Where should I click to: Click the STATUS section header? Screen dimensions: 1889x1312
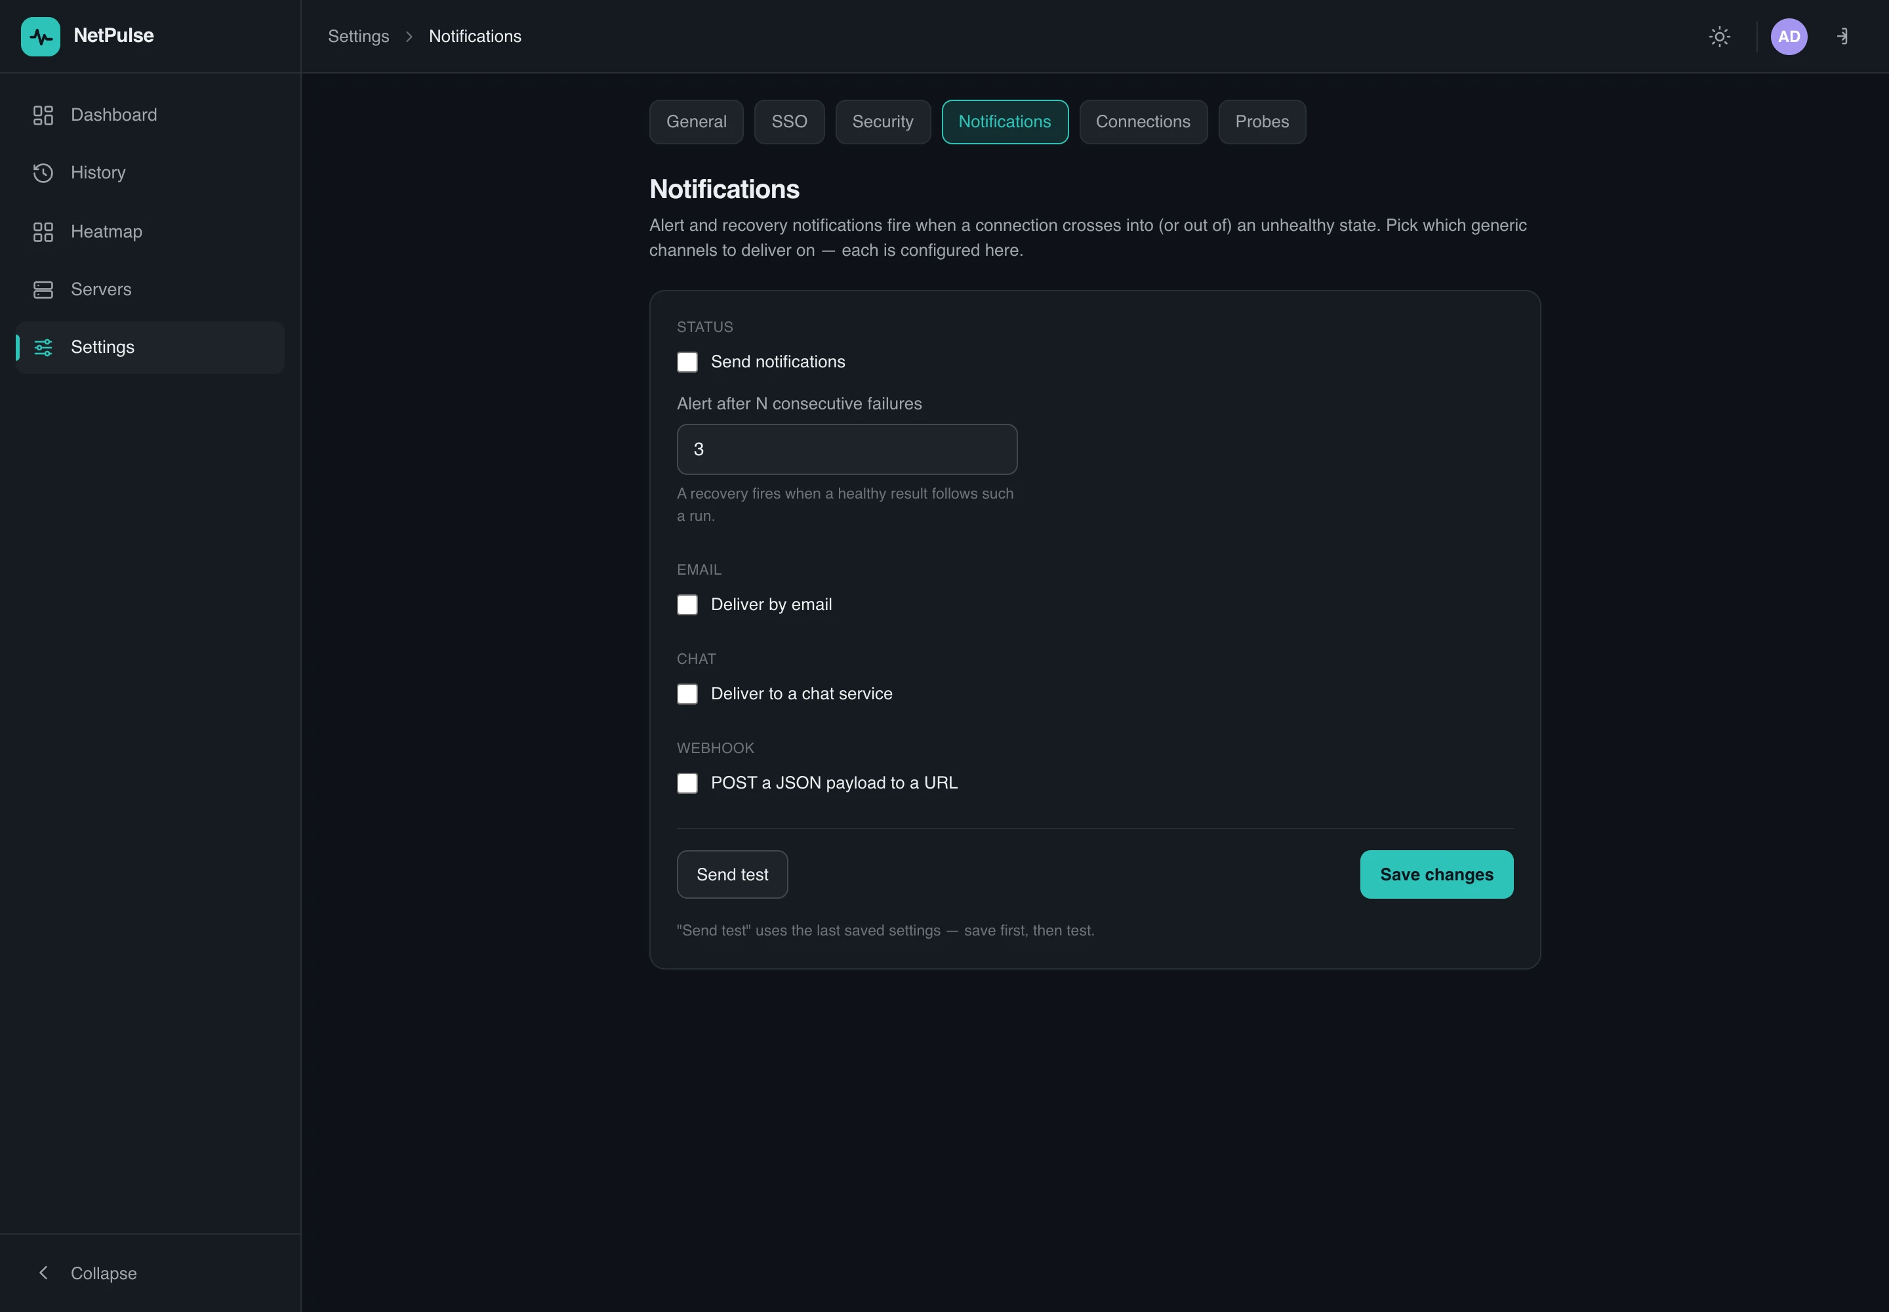(704, 327)
